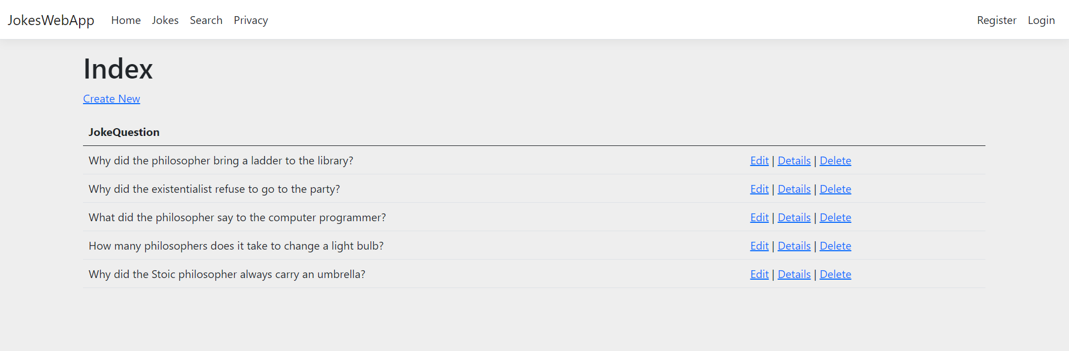Screen dimensions: 1069x351
Task: Open Details for the existentialist party joke
Action: click(x=794, y=189)
